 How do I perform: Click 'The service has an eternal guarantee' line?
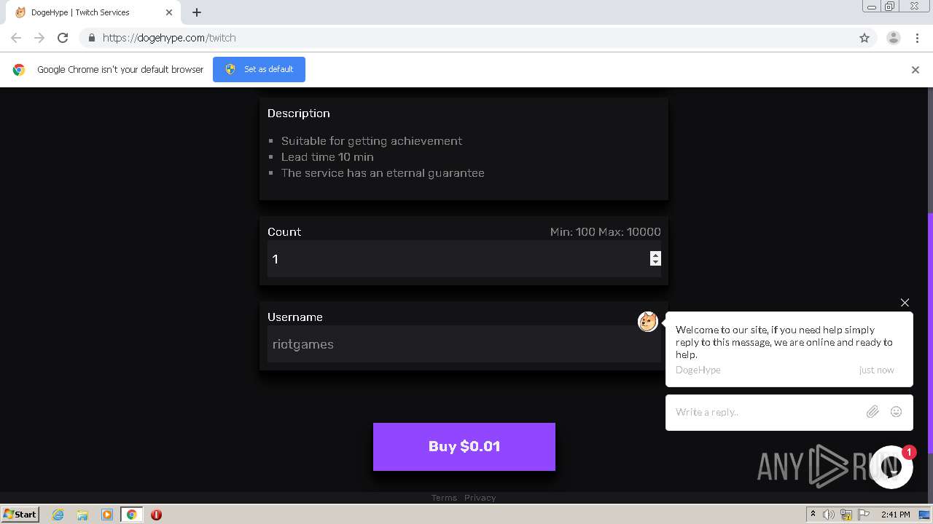383,173
